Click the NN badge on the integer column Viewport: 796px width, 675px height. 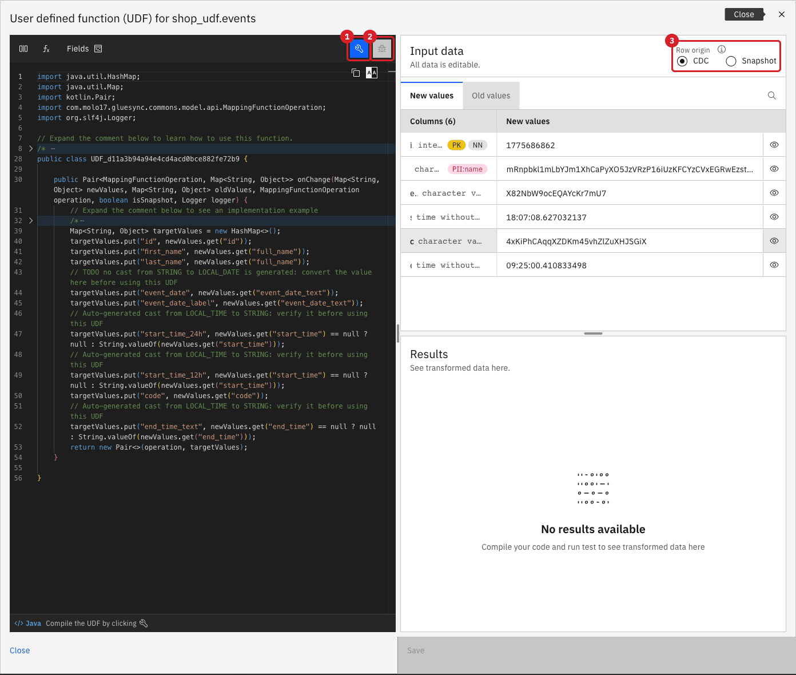click(477, 145)
